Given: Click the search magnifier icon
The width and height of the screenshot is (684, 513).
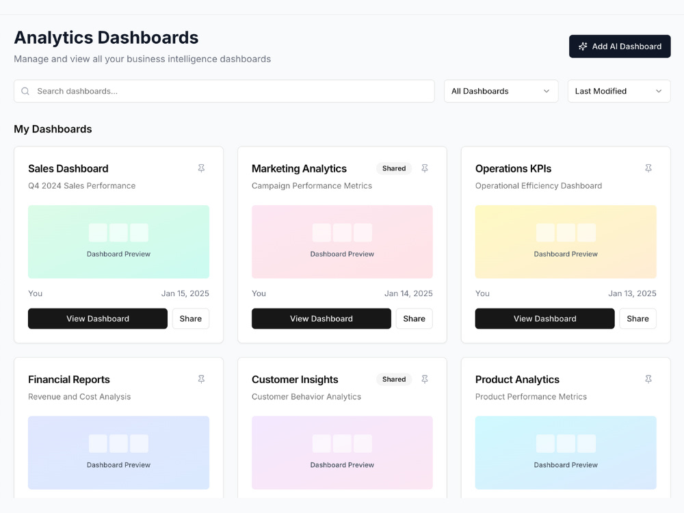Looking at the screenshot, I should pos(25,91).
